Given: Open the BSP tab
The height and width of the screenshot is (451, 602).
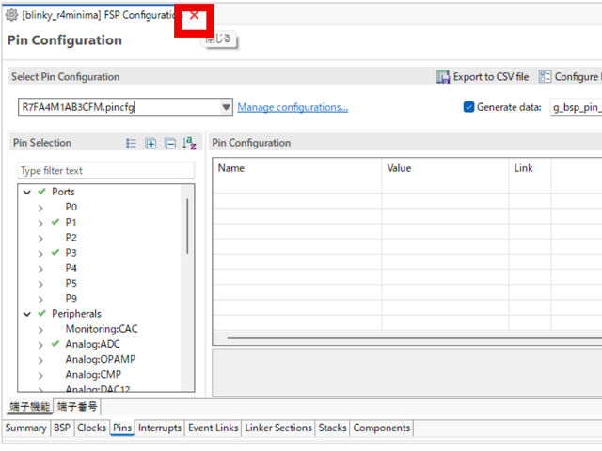Looking at the screenshot, I should click(x=62, y=428).
